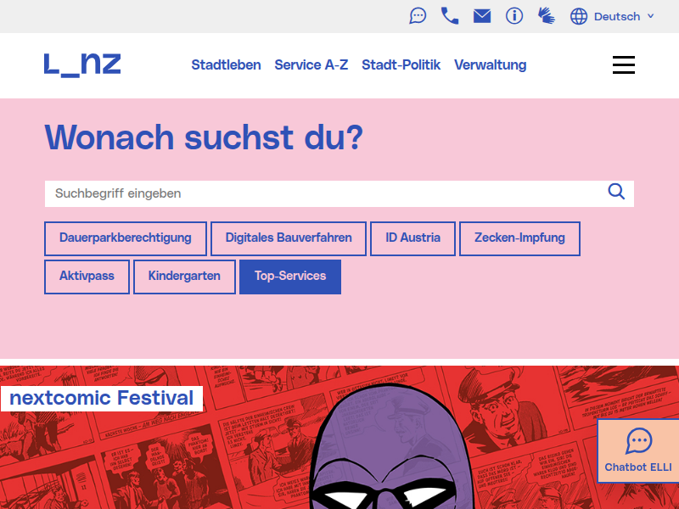Click the information circle icon
Image resolution: width=679 pixels, height=509 pixels.
(x=514, y=16)
